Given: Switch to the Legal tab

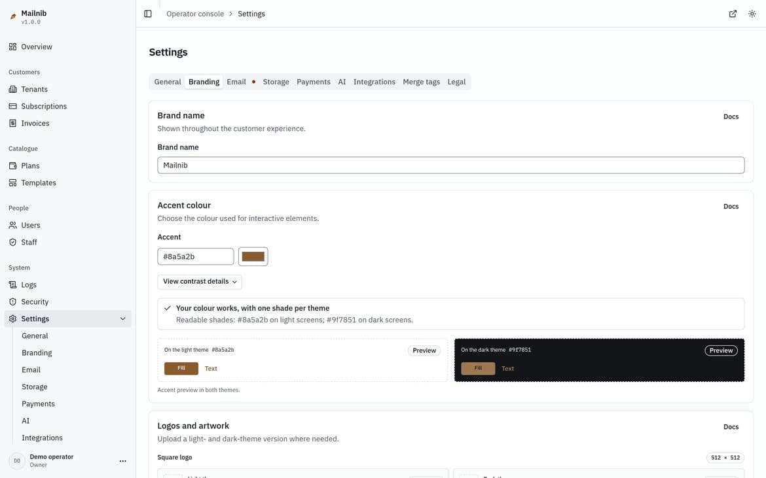Looking at the screenshot, I should click(456, 82).
